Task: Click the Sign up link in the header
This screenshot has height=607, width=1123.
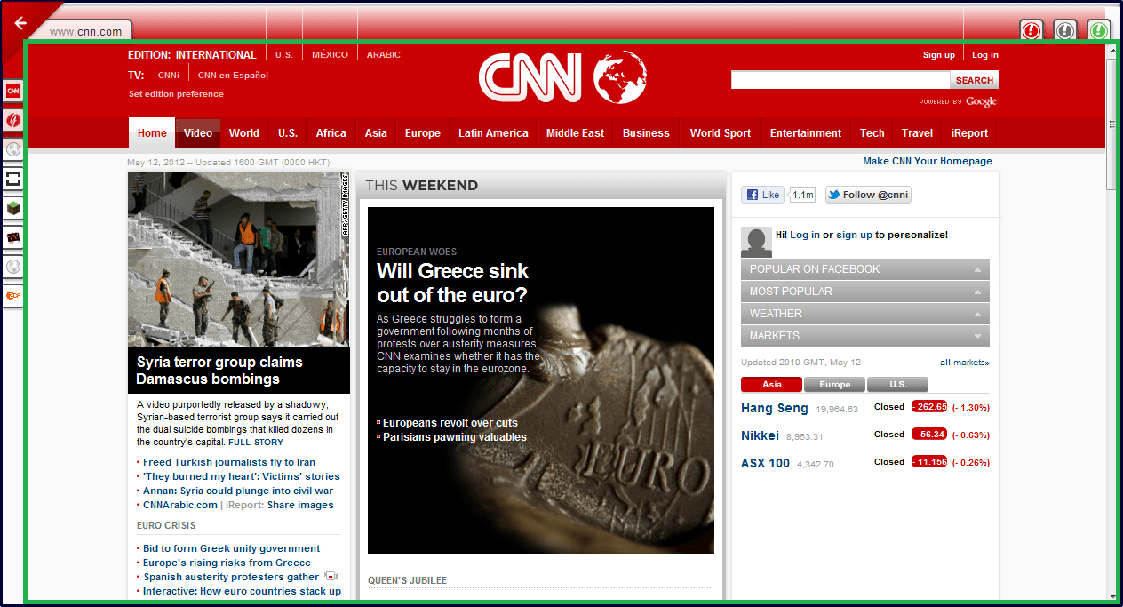Action: [x=938, y=55]
